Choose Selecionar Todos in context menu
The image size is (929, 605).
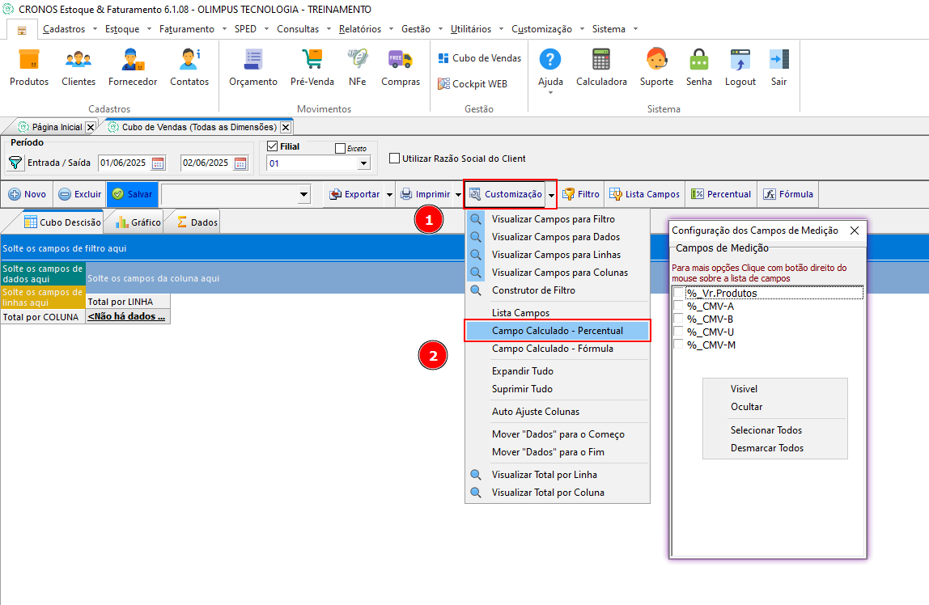click(766, 430)
